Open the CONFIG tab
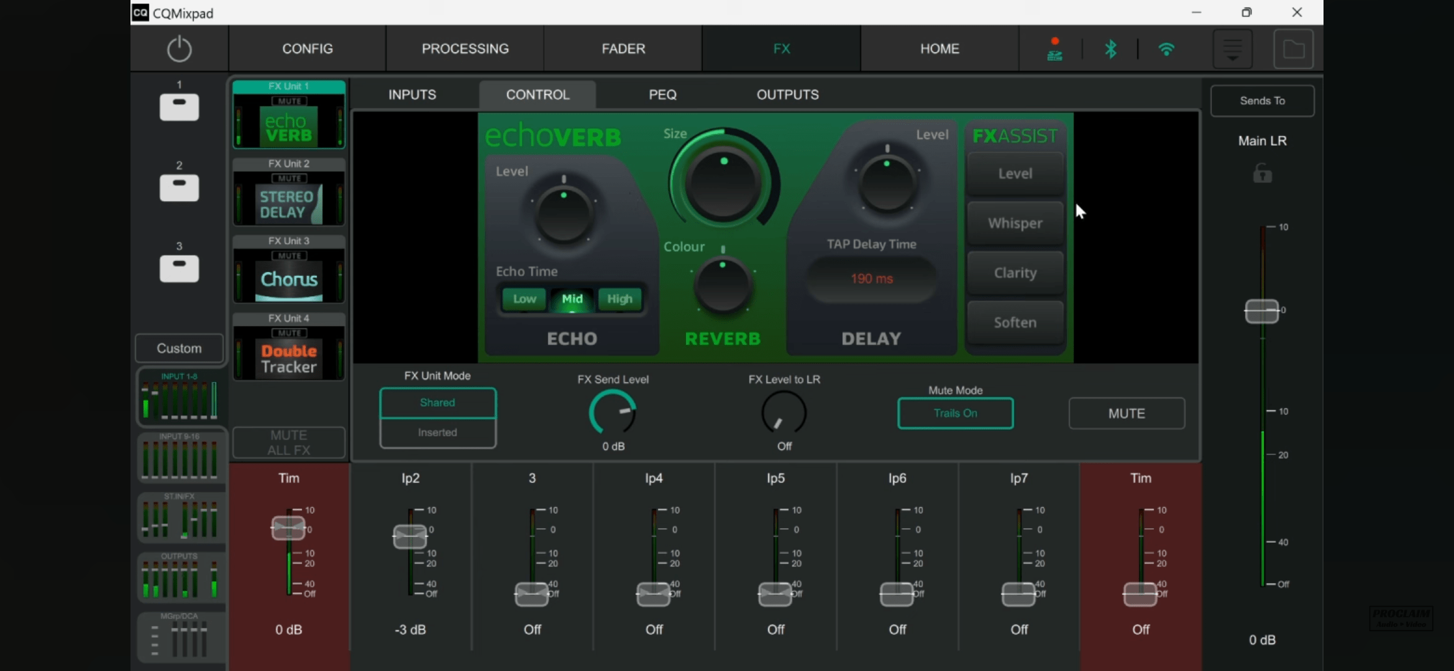 (x=308, y=48)
